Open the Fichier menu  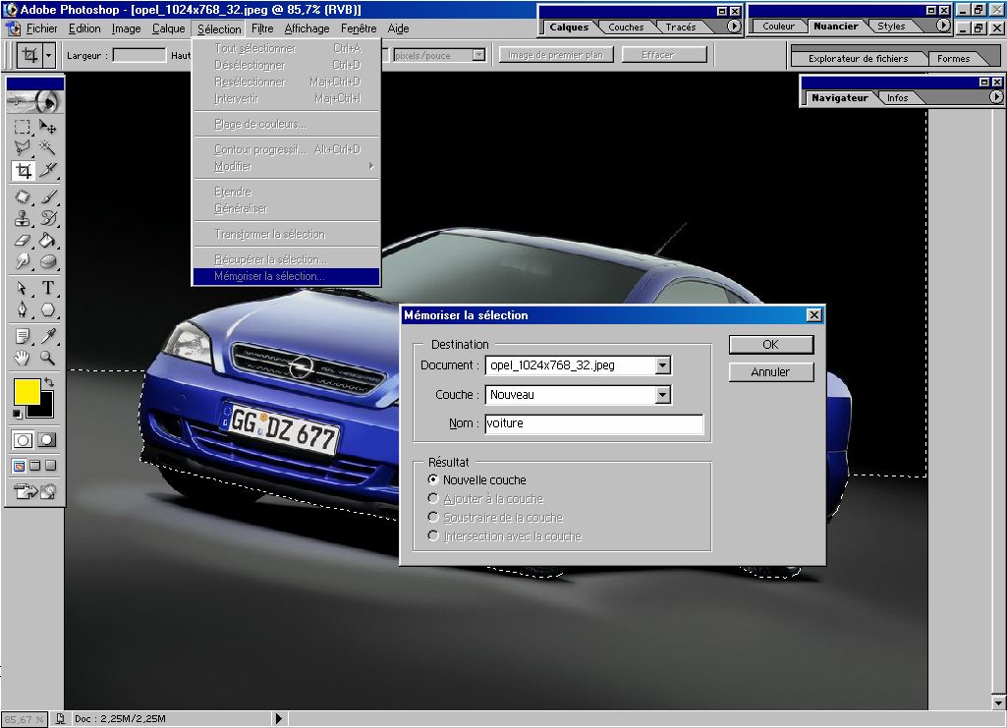coord(41,28)
